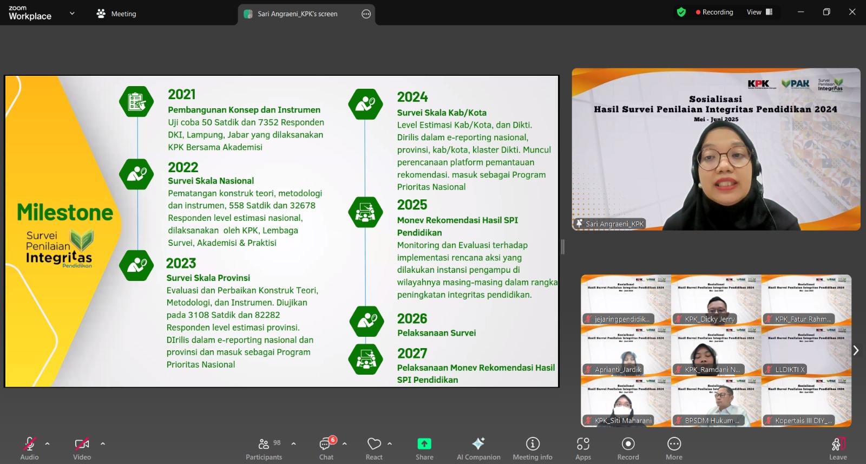Click the green encryption shield icon
Viewport: 866px width, 464px height.
tap(681, 12)
